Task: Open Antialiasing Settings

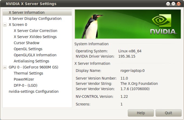Action: (31, 61)
